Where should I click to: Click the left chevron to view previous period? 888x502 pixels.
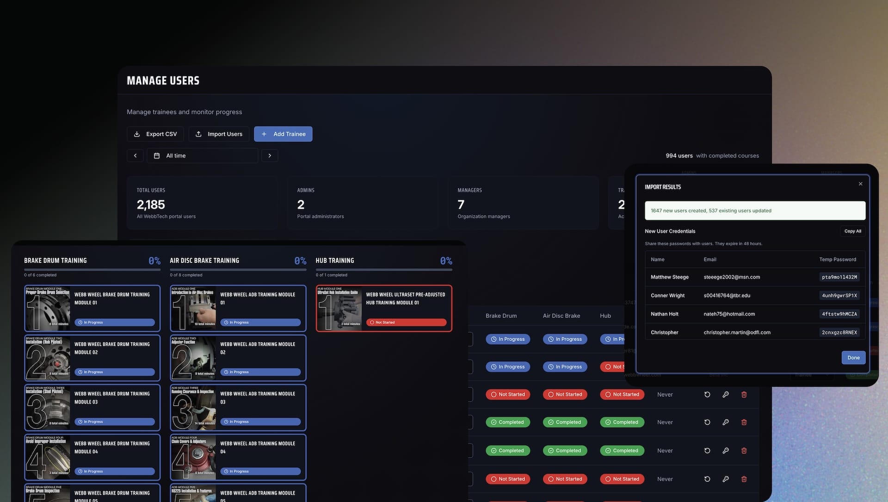(x=135, y=155)
